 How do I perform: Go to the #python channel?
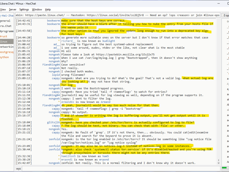[5, 57]
